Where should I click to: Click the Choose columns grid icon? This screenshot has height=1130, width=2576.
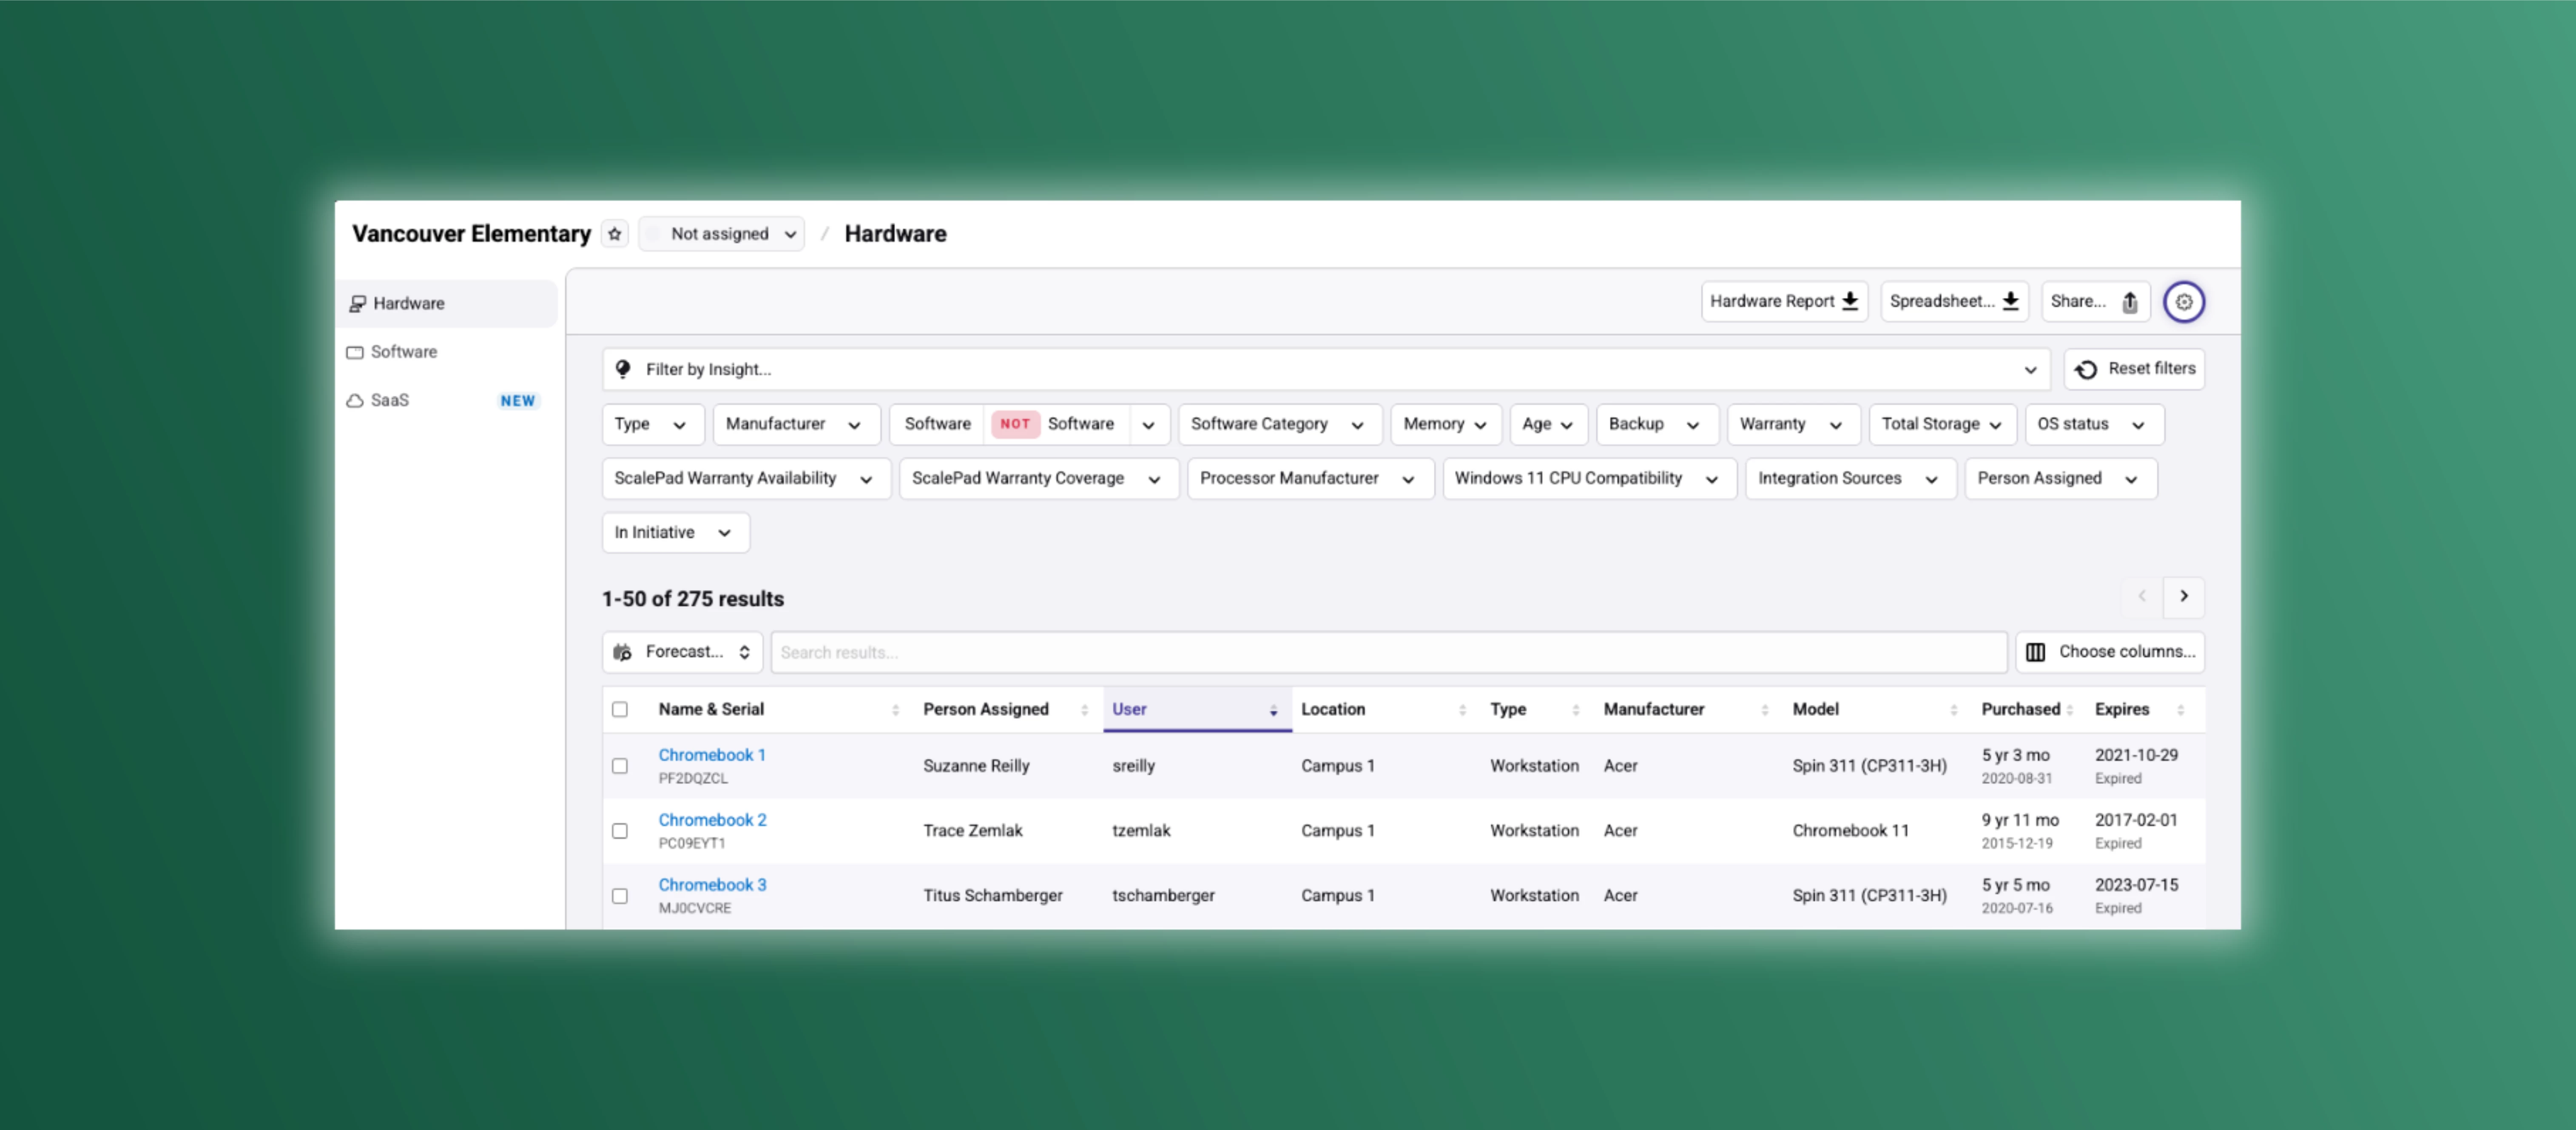[x=2035, y=652]
